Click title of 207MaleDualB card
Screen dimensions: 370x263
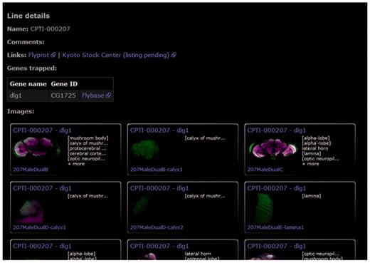(x=42, y=130)
